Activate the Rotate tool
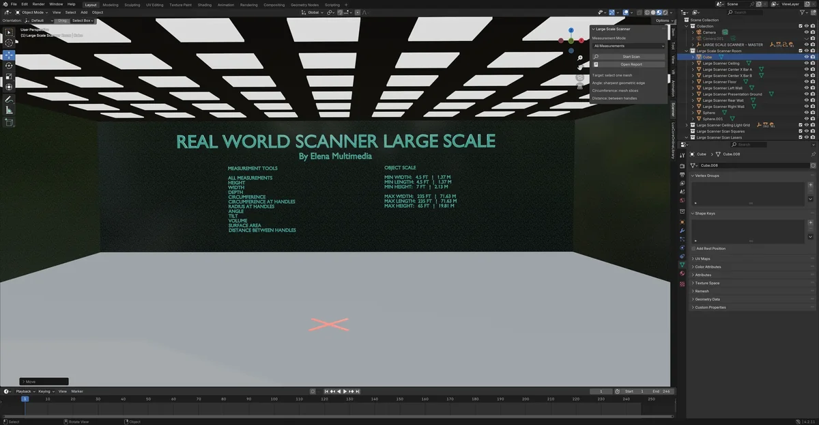Image resolution: width=819 pixels, height=425 pixels. [9, 66]
